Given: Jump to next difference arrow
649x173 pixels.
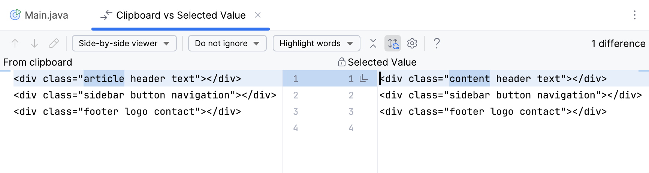Looking at the screenshot, I should [x=34, y=44].
